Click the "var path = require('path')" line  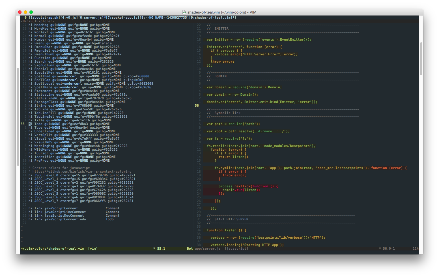[233, 124]
